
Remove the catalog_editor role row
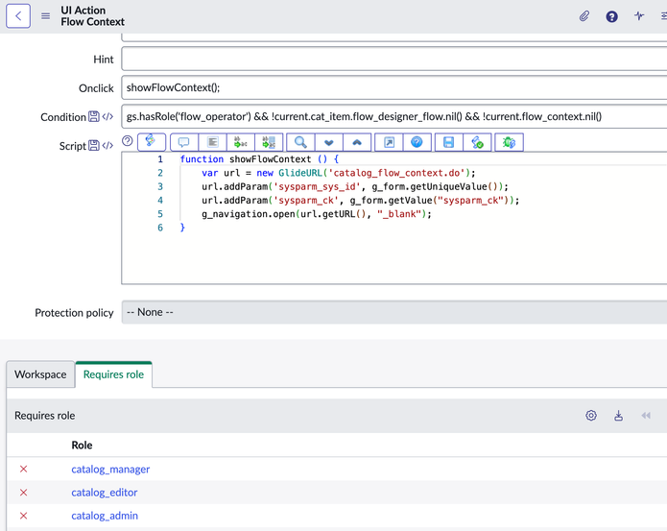[24, 493]
